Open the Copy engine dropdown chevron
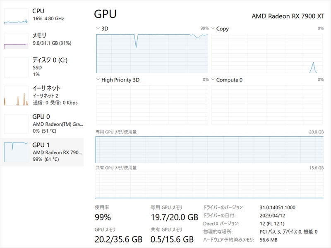The image size is (331, 248). point(213,29)
